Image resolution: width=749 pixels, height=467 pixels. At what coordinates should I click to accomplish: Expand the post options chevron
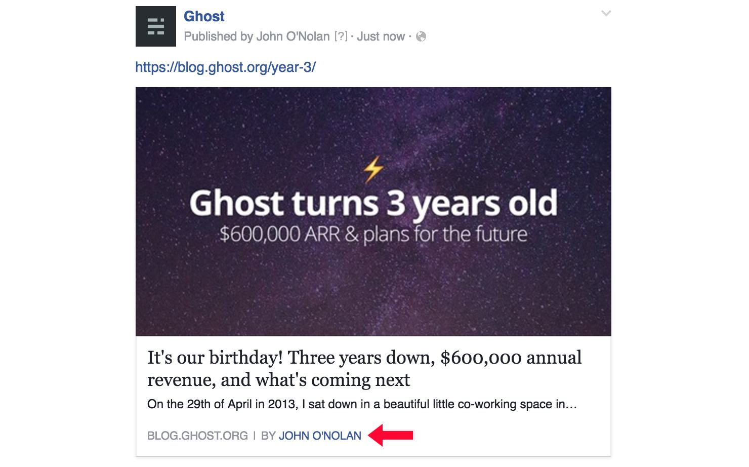[606, 14]
